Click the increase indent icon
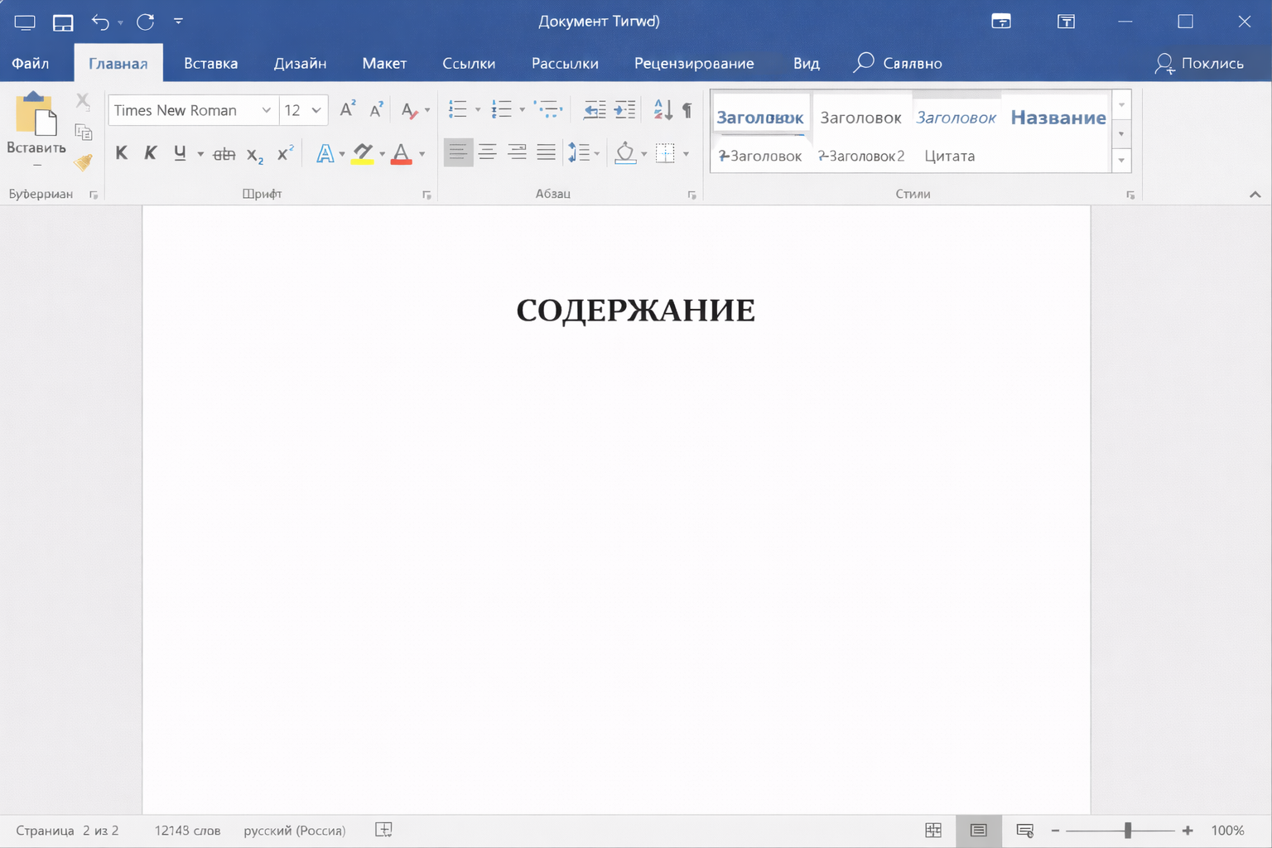This screenshot has height=848, width=1272. (625, 109)
